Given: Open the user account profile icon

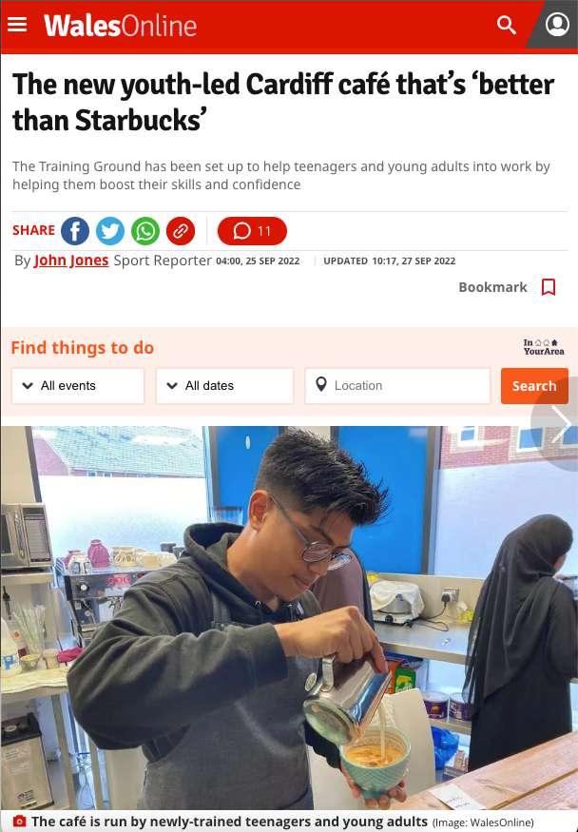Looking at the screenshot, I should click(557, 25).
